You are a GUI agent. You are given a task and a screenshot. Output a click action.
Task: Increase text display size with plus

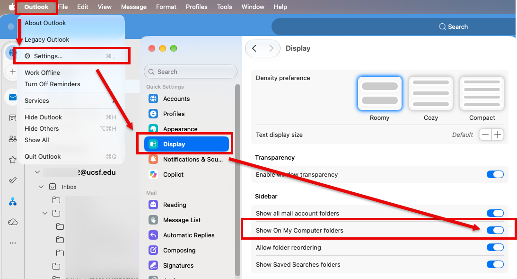[498, 135]
